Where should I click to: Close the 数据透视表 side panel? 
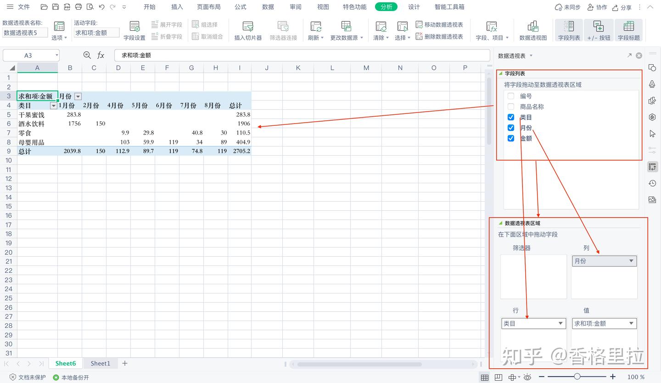pyautogui.click(x=639, y=56)
